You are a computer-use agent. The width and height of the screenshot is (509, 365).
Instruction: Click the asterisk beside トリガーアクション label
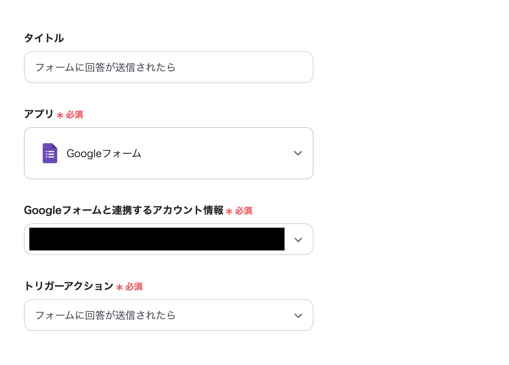click(119, 287)
